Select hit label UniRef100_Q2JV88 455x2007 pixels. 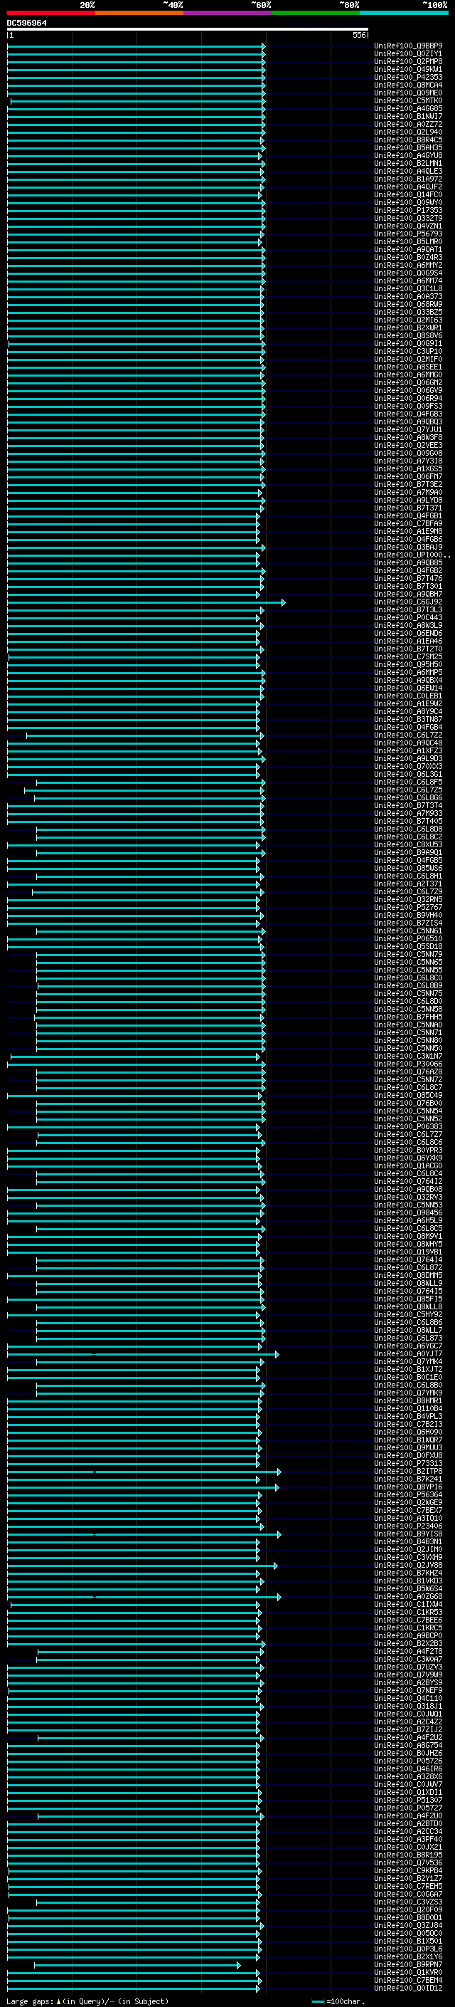click(408, 1566)
